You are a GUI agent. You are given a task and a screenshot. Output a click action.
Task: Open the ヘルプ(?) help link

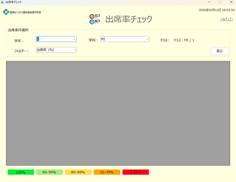point(226,19)
